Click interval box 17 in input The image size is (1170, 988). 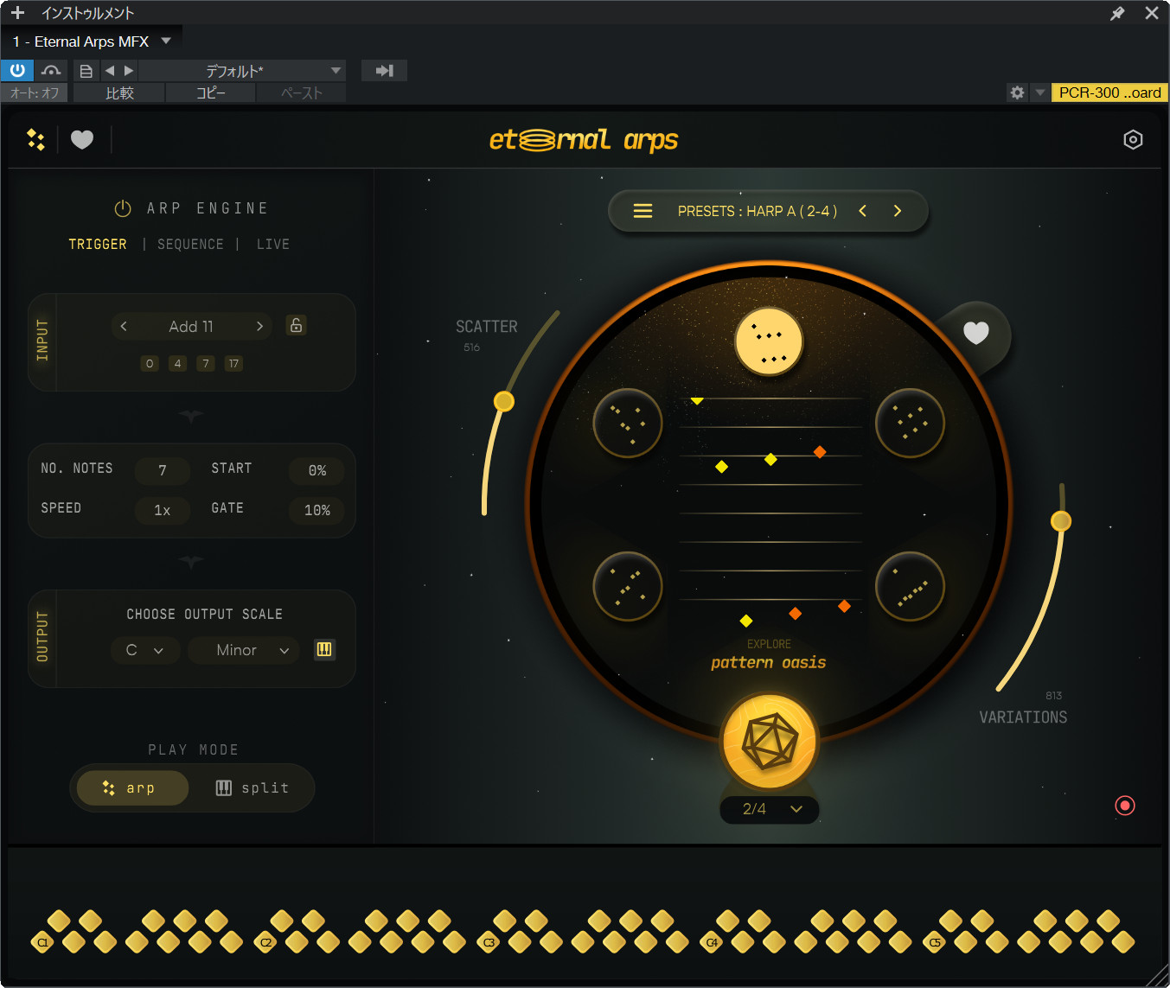click(x=233, y=364)
